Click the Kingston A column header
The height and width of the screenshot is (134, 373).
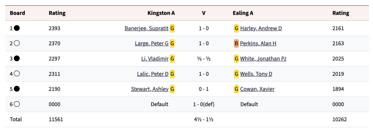pos(161,13)
